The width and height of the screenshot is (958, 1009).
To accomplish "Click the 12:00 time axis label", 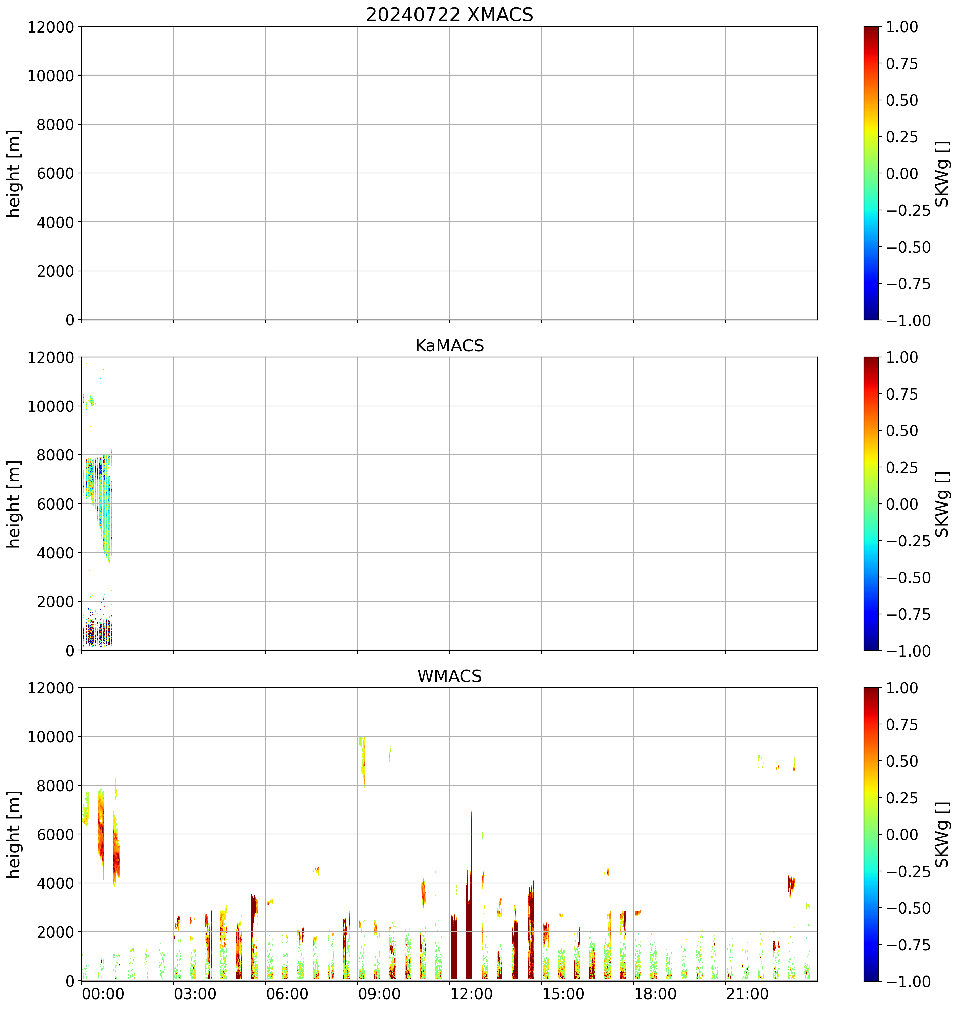I will [471, 994].
